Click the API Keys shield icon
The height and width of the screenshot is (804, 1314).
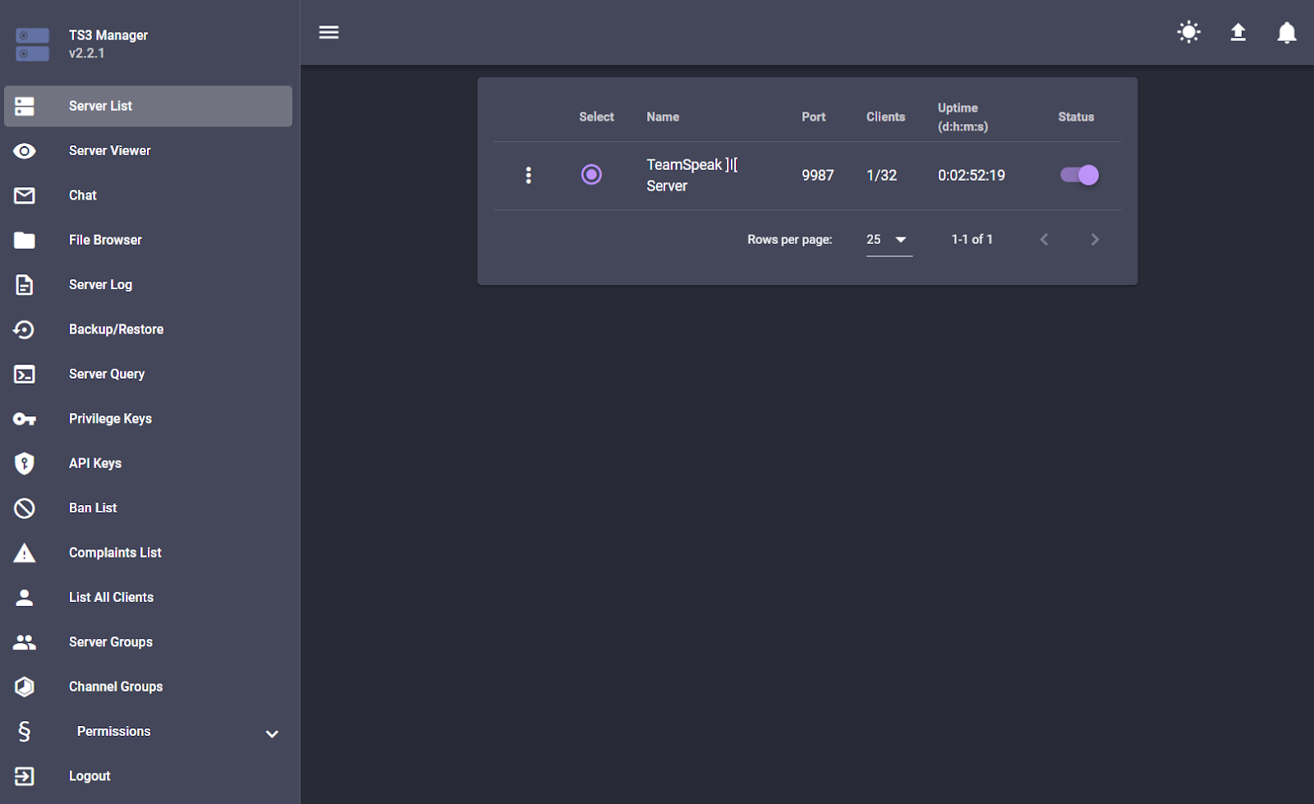[25, 463]
